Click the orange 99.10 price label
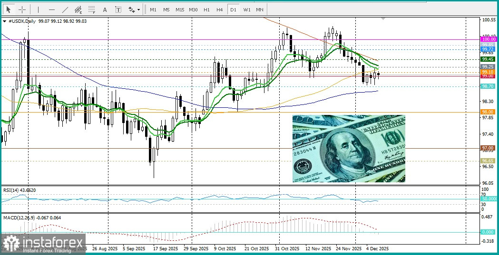Image resolution: width=499 pixels, height=255 pixels. 488,72
